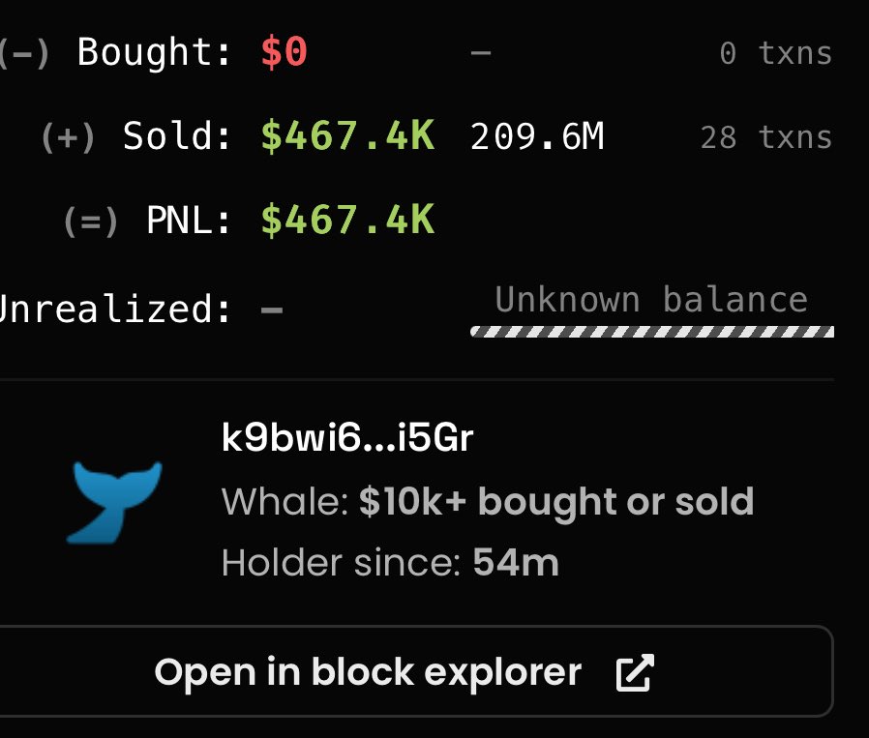Click the PNL value $467.4K
Viewport: 869px width, 738px height.
pyautogui.click(x=347, y=220)
